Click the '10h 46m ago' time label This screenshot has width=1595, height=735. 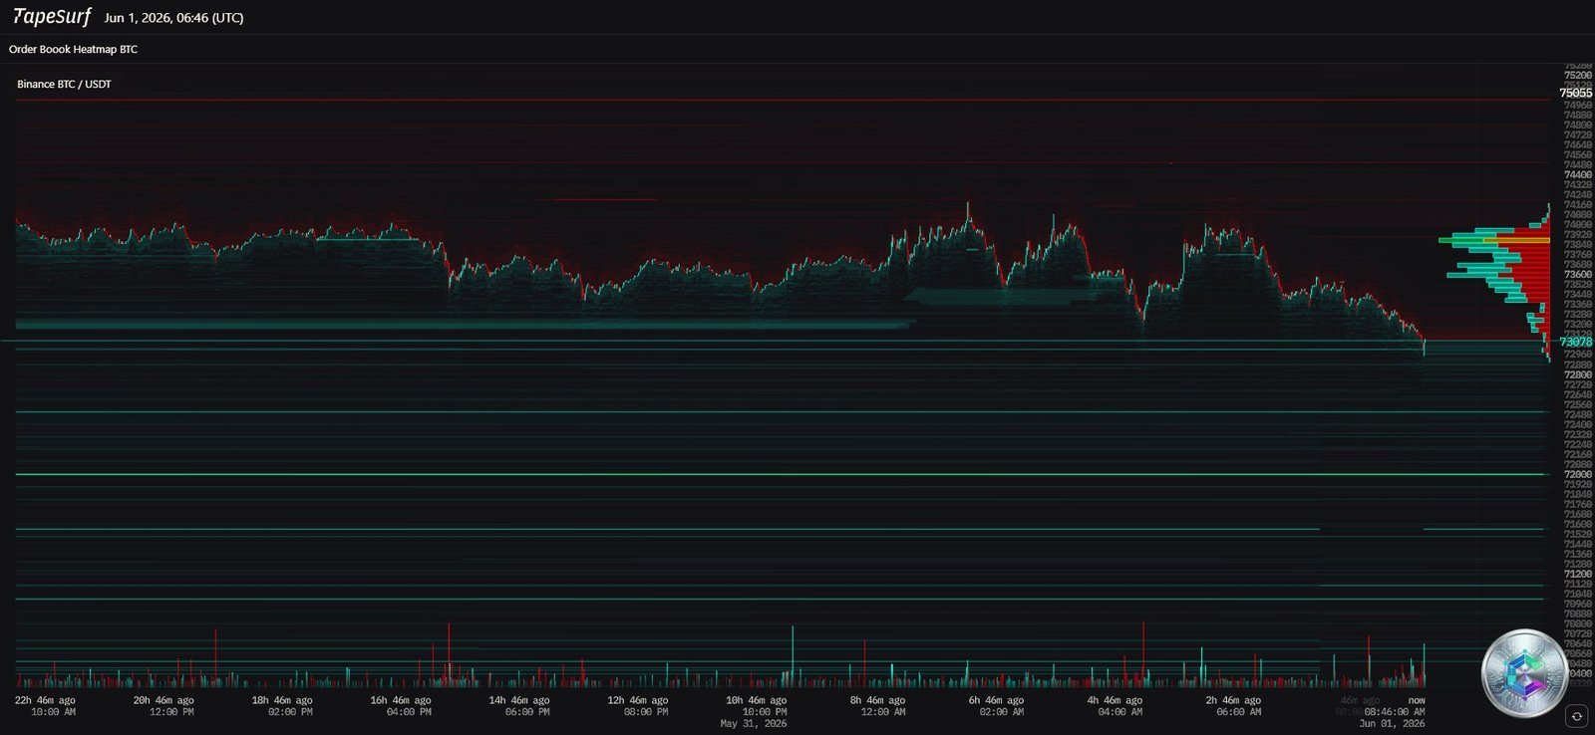tap(757, 700)
